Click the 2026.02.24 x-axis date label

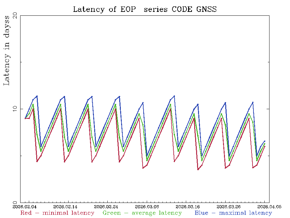(107, 207)
